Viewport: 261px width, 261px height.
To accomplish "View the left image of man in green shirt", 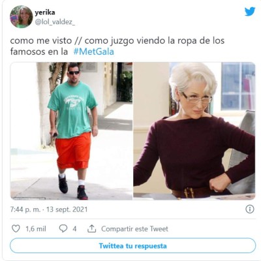I will (71, 131).
